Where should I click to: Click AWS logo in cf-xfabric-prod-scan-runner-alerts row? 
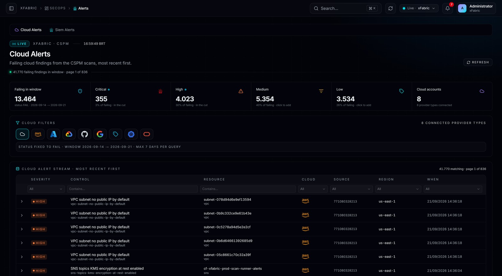[x=305, y=270]
